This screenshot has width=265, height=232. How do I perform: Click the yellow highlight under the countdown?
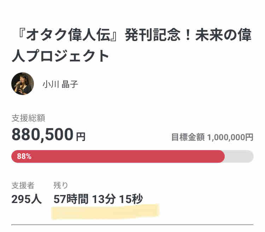105,212
